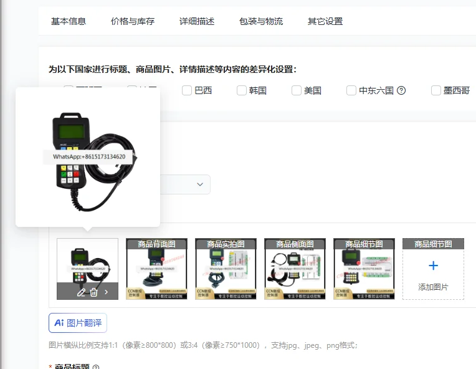This screenshot has height=369, width=476.
Task: Open help icon beside 商品标题
Action: point(95,367)
